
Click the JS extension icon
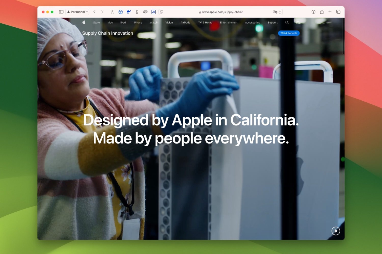click(x=153, y=12)
